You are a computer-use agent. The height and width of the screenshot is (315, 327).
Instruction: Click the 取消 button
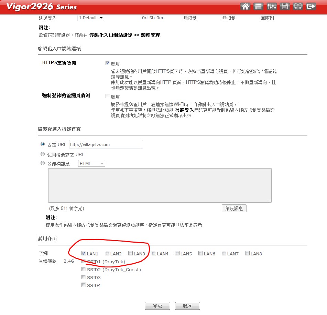coord(187,306)
